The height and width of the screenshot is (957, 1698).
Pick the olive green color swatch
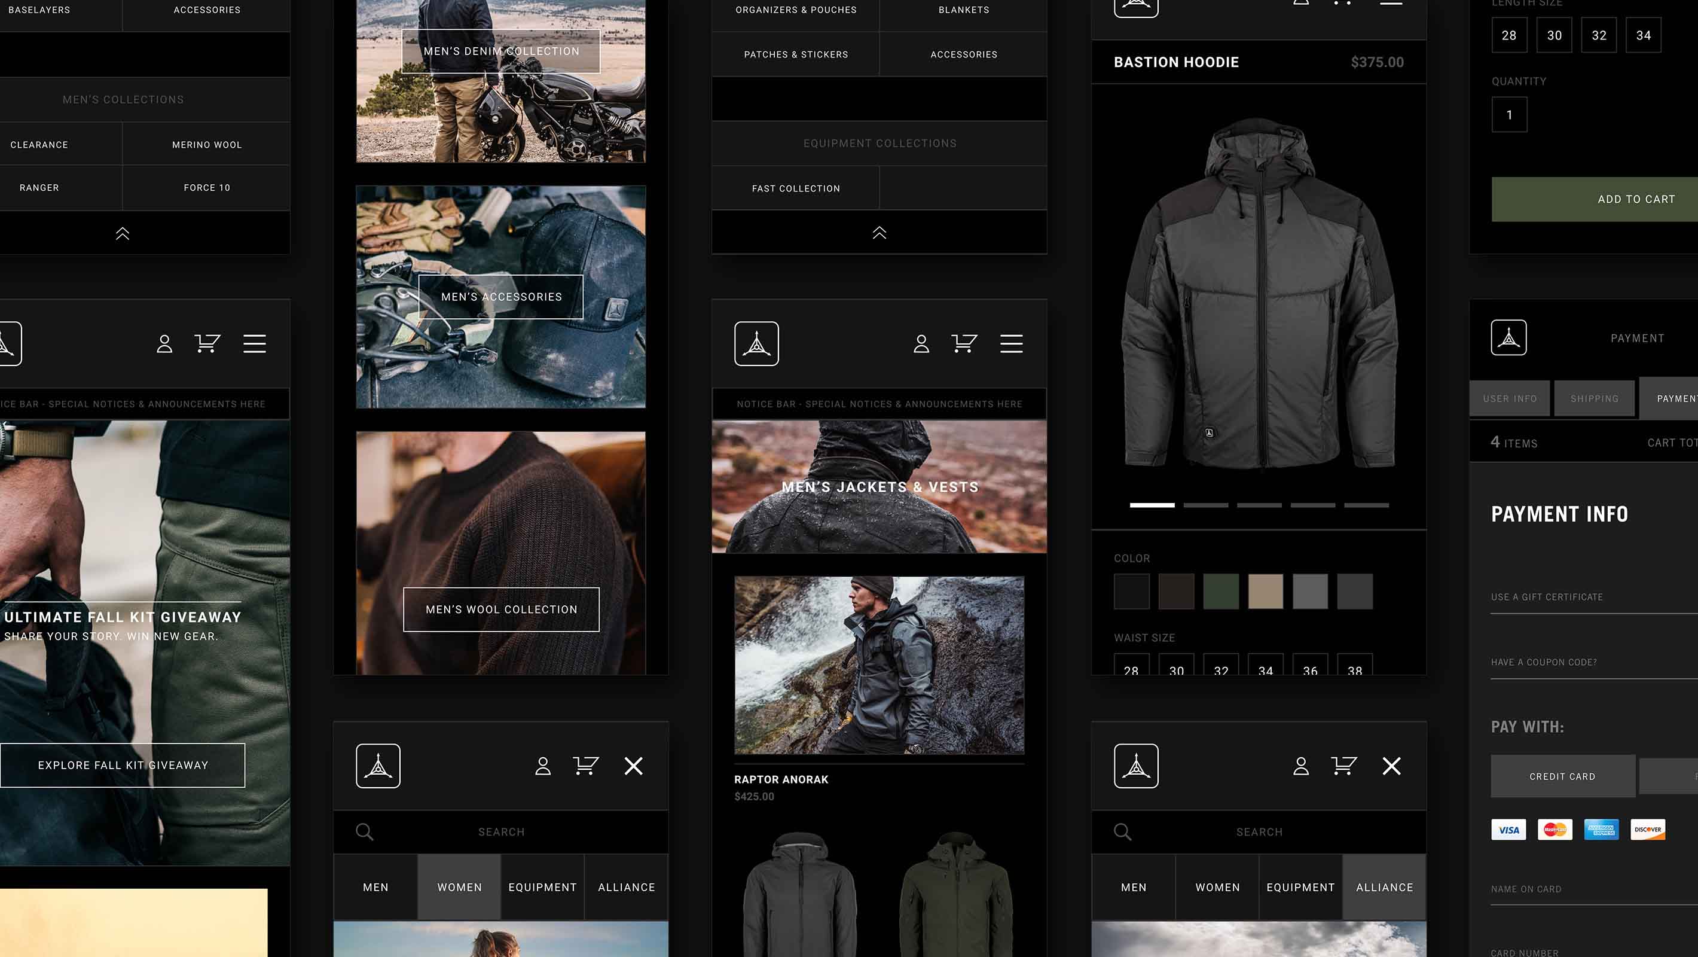tap(1221, 590)
